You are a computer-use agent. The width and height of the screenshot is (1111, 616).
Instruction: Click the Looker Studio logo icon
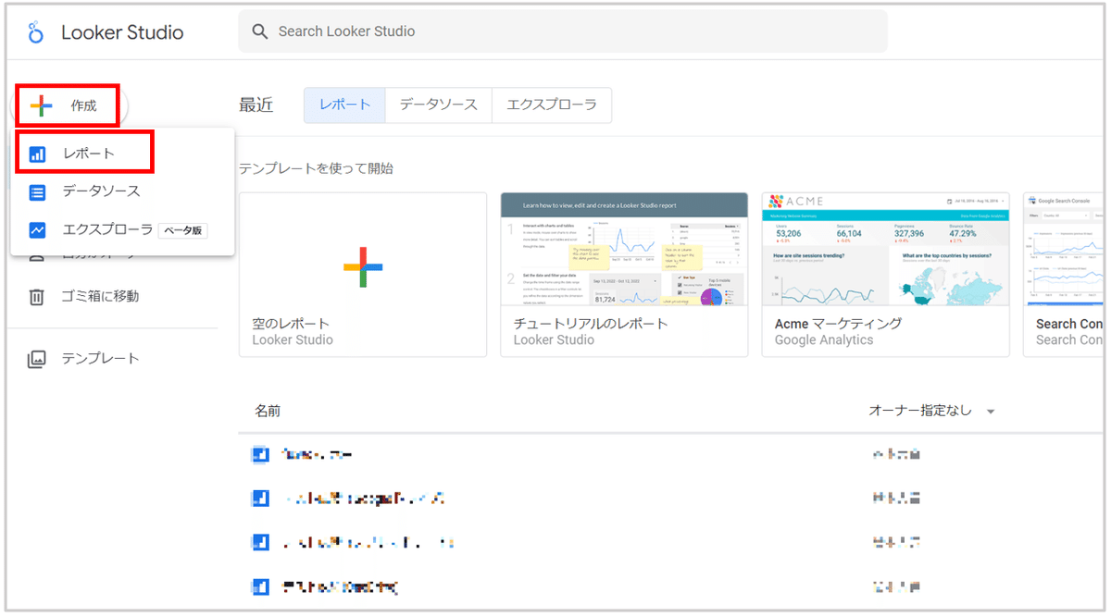[x=36, y=32]
